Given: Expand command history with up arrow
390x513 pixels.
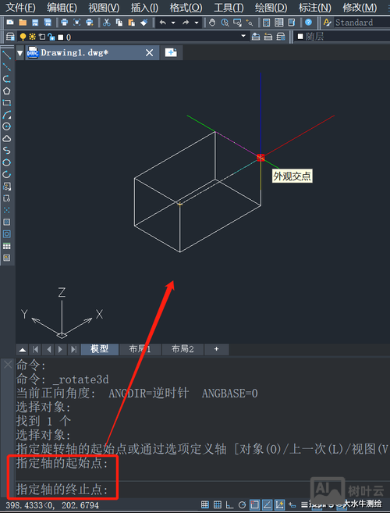Looking at the screenshot, I should (23, 350).
